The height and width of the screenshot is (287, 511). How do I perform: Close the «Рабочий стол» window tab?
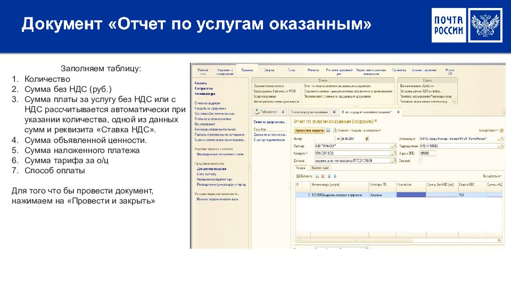(x=283, y=112)
